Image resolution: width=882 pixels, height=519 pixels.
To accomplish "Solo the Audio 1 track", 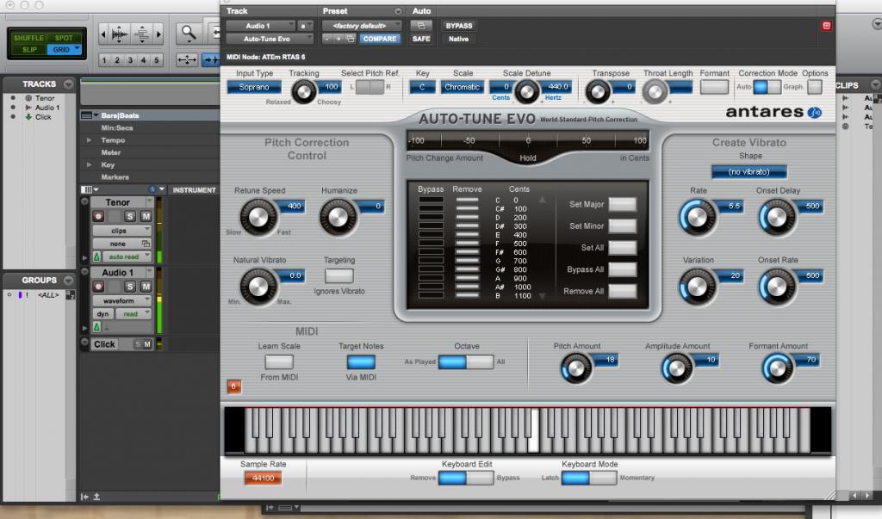I will 130,287.
